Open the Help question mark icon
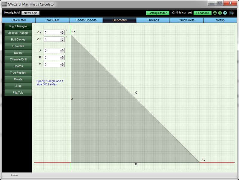 225,13
